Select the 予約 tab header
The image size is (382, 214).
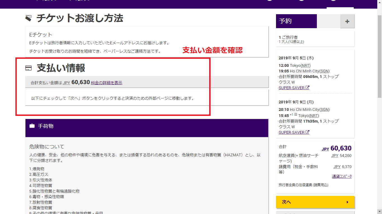pyautogui.click(x=296, y=21)
